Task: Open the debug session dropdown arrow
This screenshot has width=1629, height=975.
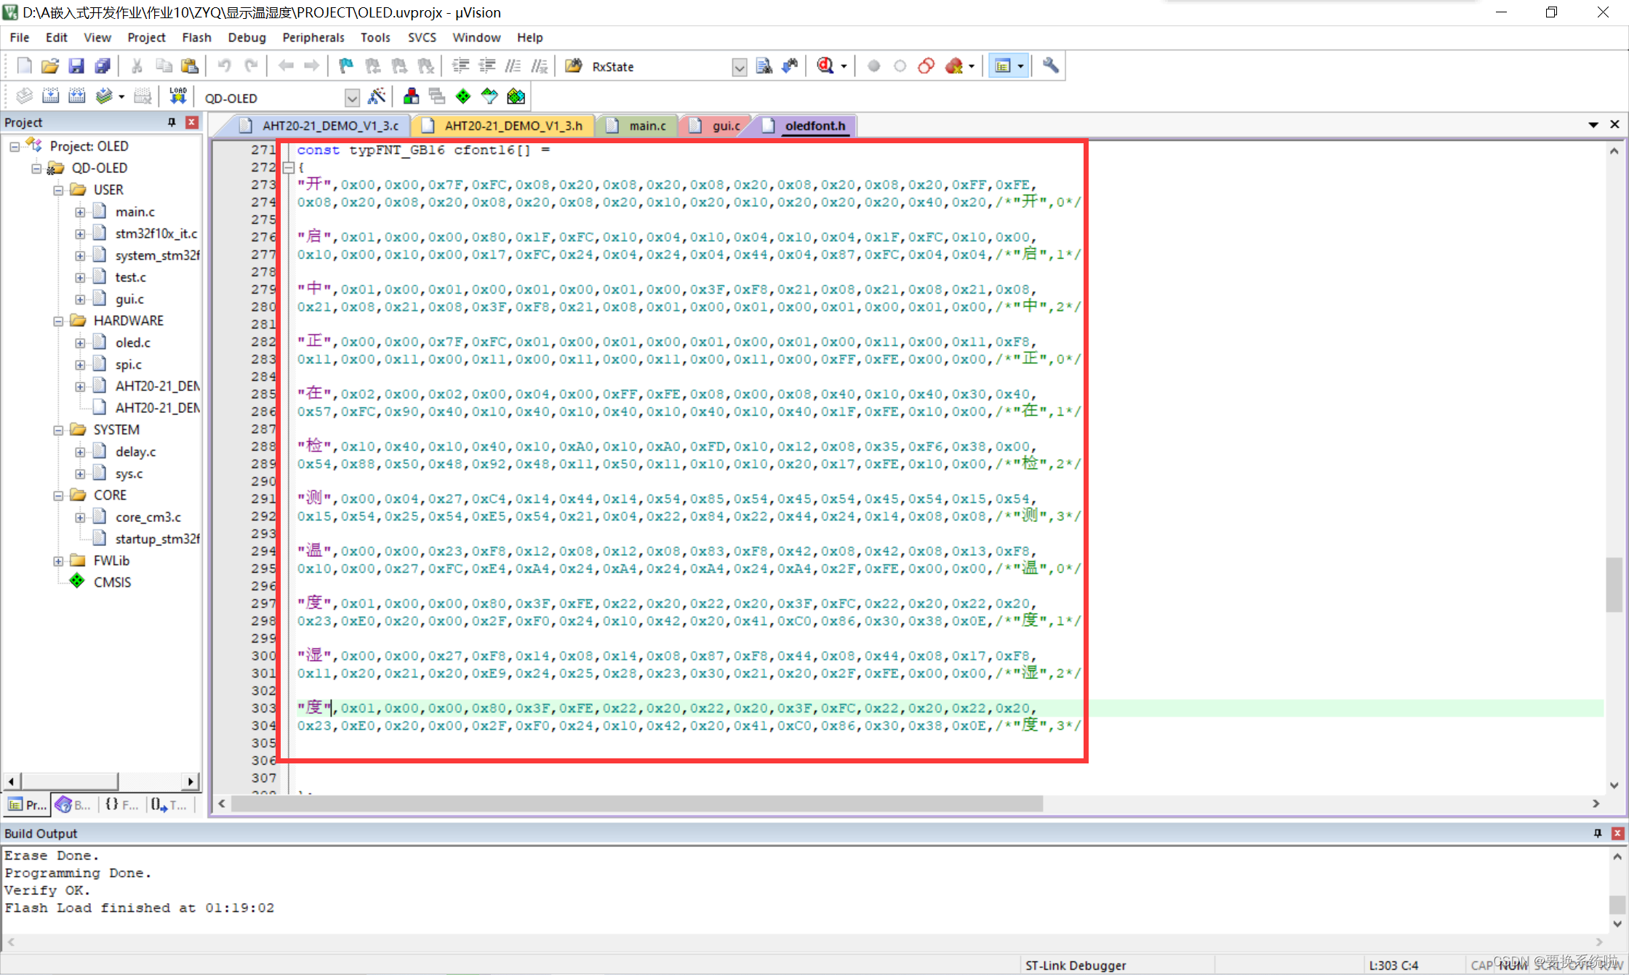Action: (844, 66)
